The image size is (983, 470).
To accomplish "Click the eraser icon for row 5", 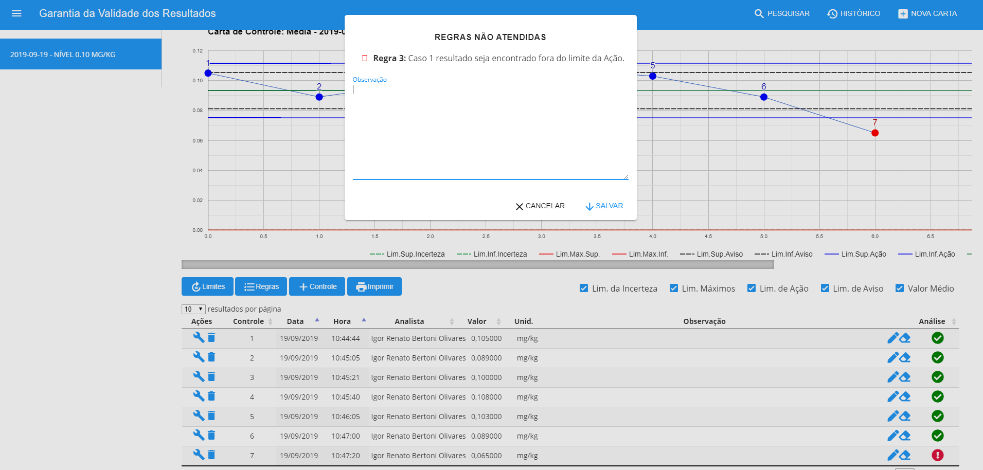I will pos(905,416).
